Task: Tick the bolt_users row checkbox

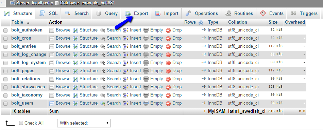Action: pos(5,104)
